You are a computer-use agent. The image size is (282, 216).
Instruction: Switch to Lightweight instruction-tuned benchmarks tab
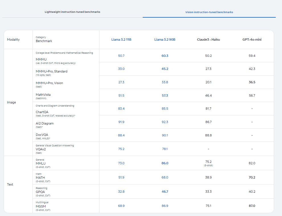point(72,12)
